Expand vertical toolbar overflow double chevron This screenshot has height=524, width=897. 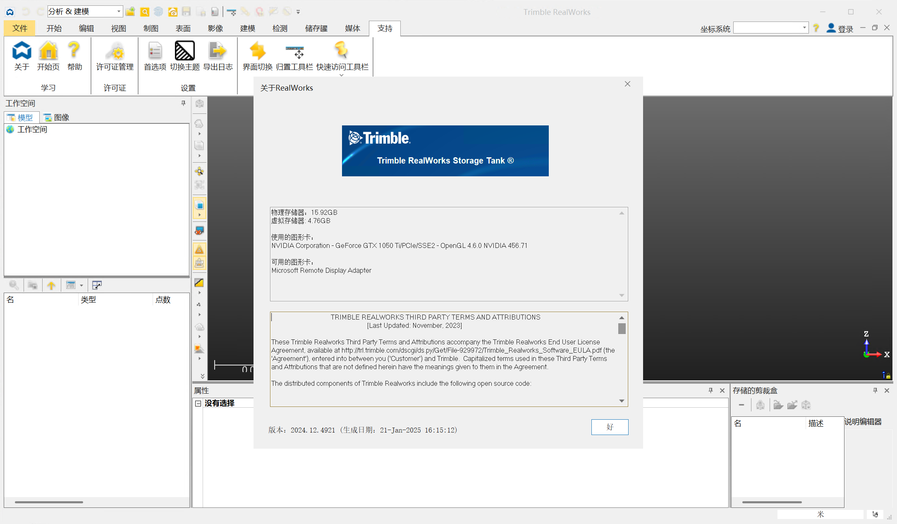(202, 376)
